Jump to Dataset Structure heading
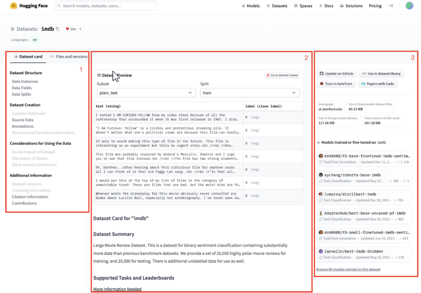The image size is (421, 293). tap(26, 73)
